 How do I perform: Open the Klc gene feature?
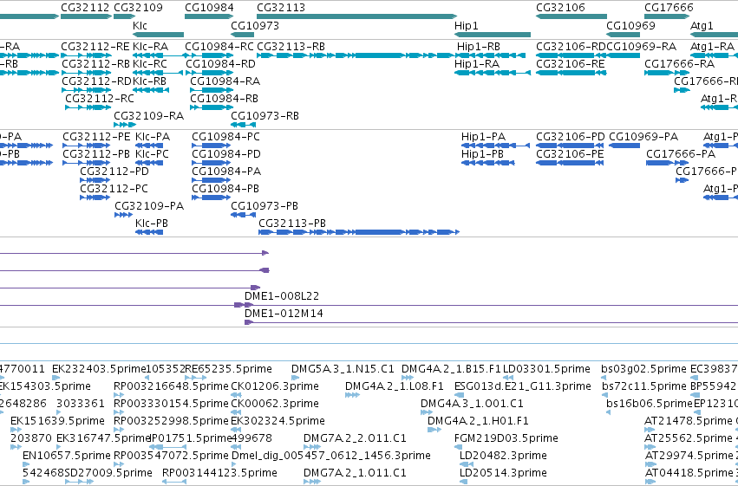point(158,35)
